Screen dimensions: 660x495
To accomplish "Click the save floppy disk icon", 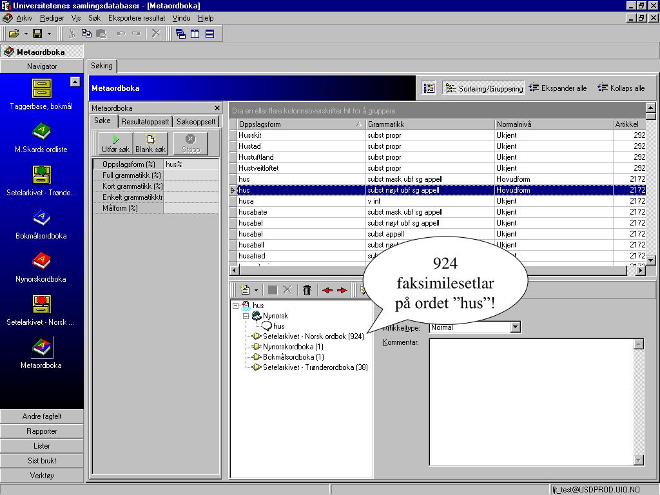I will tap(37, 34).
